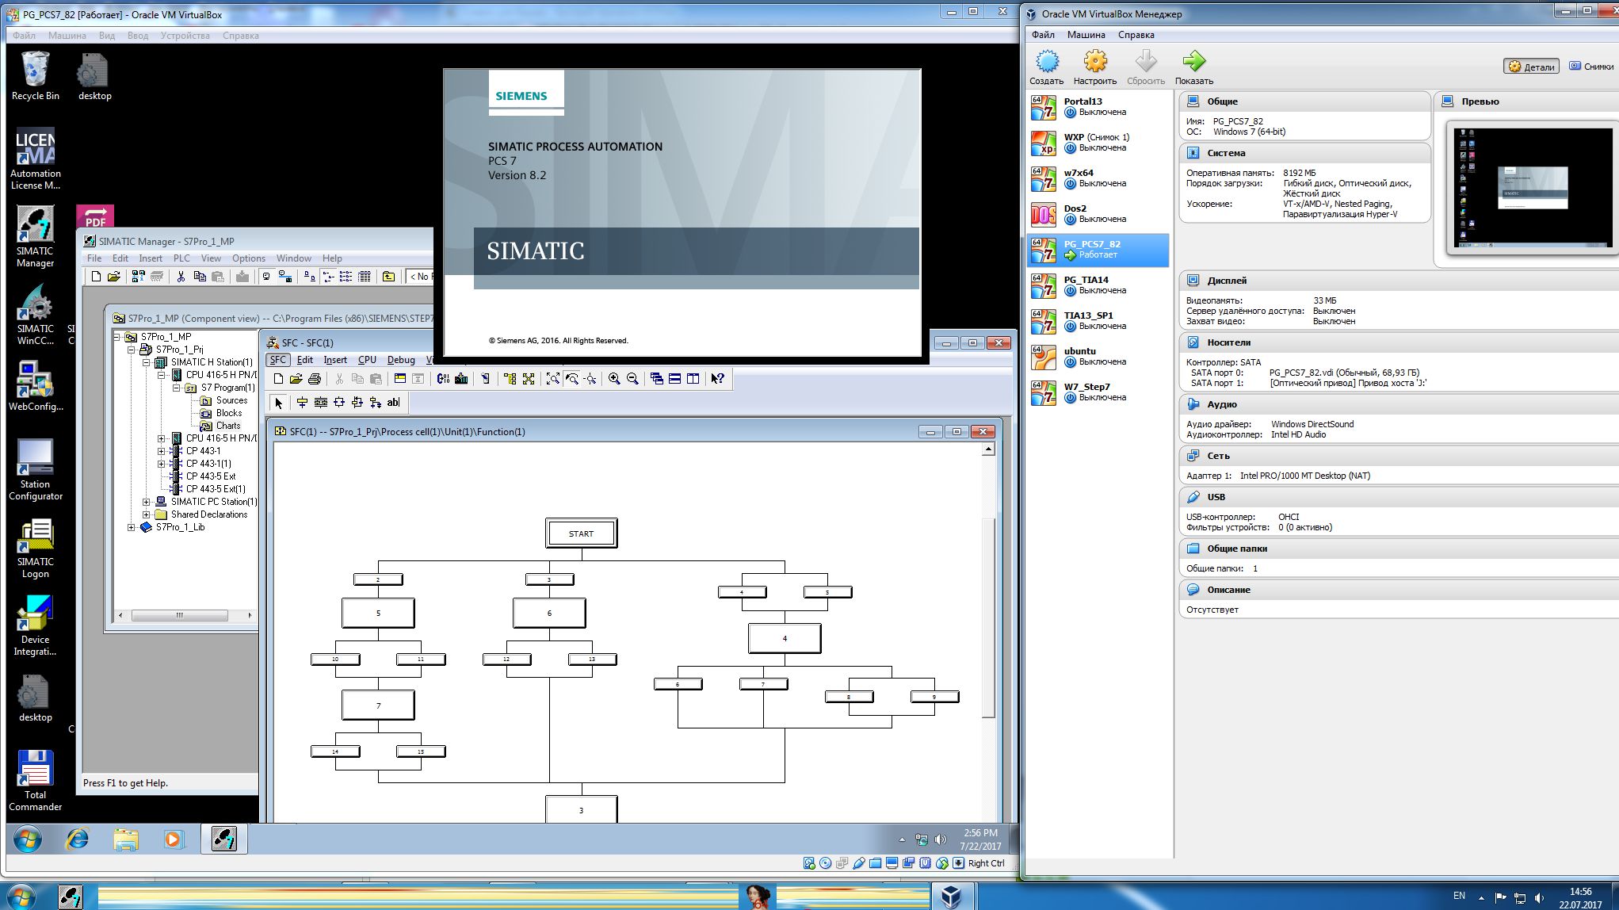Collapse the S7Pro_1_Prj project node

[x=131, y=350]
